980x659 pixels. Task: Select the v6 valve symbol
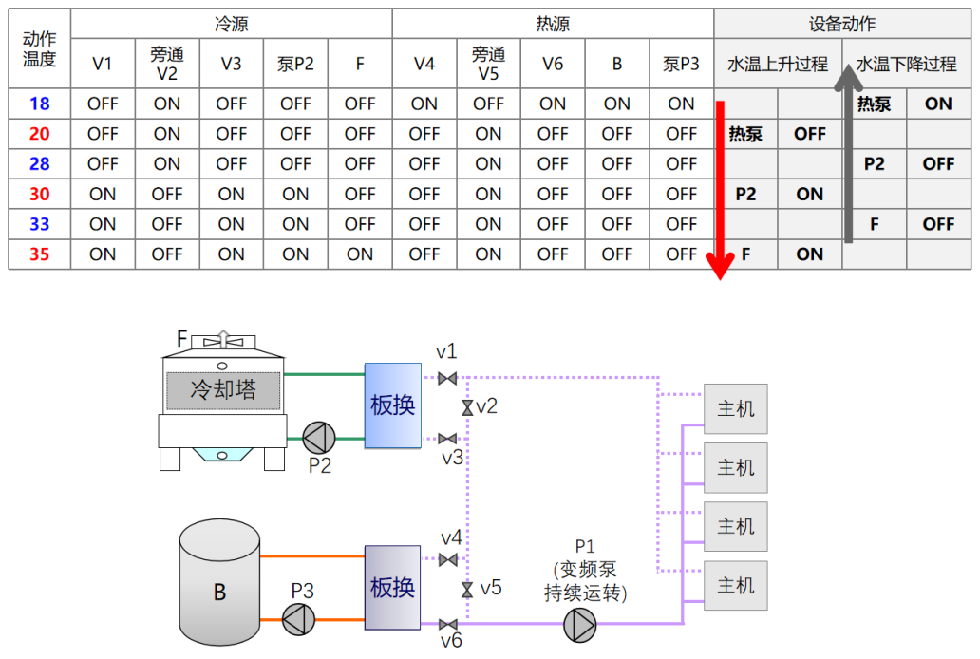[x=447, y=624]
